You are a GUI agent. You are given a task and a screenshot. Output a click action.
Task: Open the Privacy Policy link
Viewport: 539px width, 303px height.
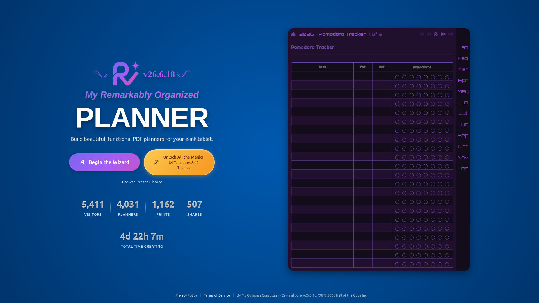186,295
